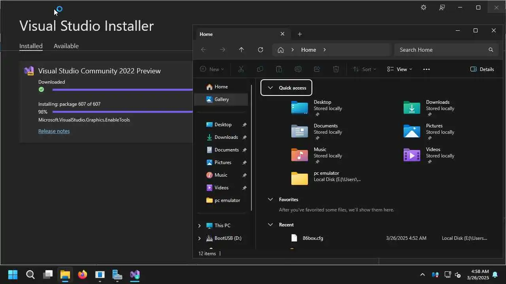Image resolution: width=506 pixels, height=284 pixels.
Task: Click the navigation pane scrollbar
Action: 252,148
